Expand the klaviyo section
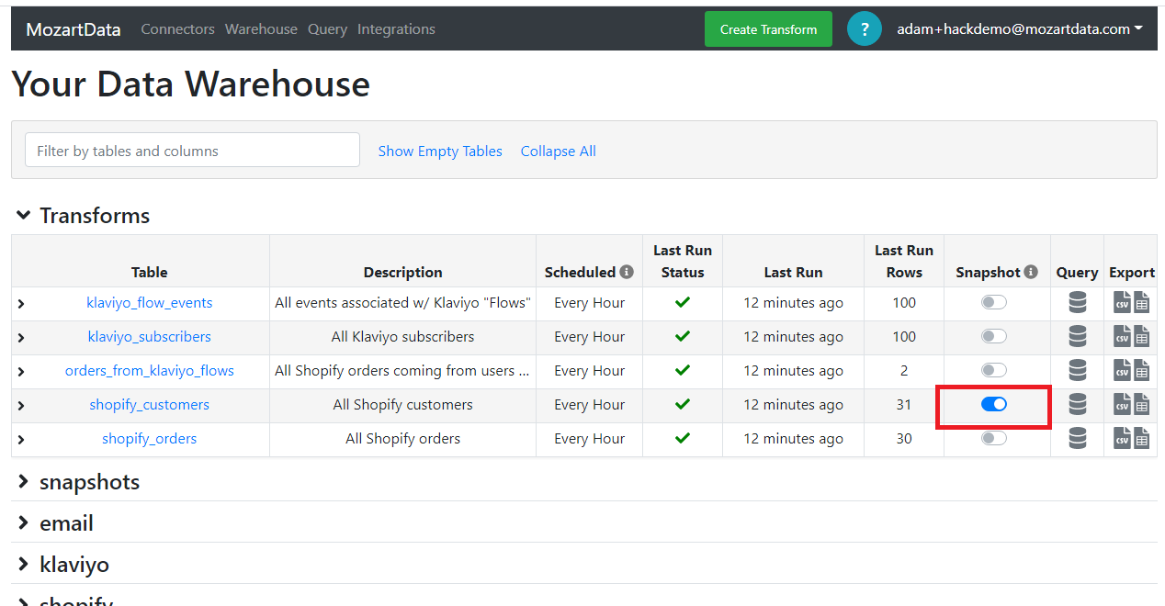1165x606 pixels. coord(24,565)
